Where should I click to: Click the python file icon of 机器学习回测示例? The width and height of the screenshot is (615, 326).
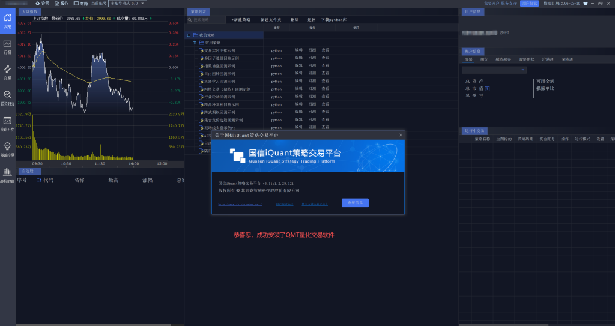(x=201, y=82)
